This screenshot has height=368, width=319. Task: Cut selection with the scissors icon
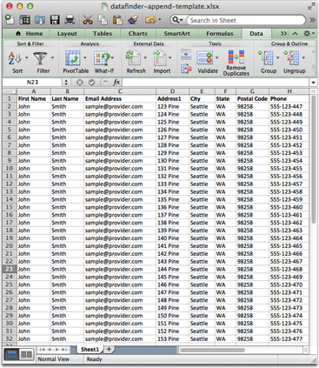pos(88,20)
